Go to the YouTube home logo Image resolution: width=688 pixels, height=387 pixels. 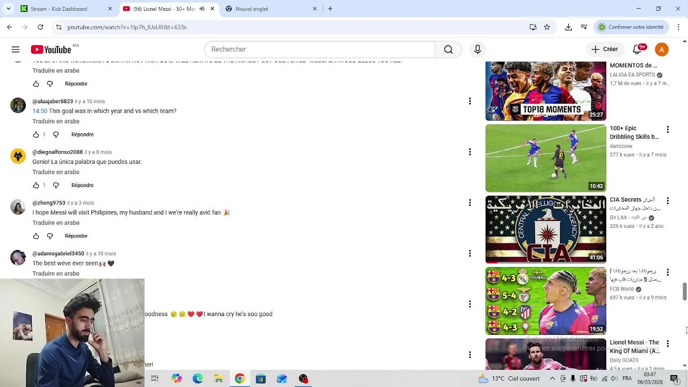51,49
